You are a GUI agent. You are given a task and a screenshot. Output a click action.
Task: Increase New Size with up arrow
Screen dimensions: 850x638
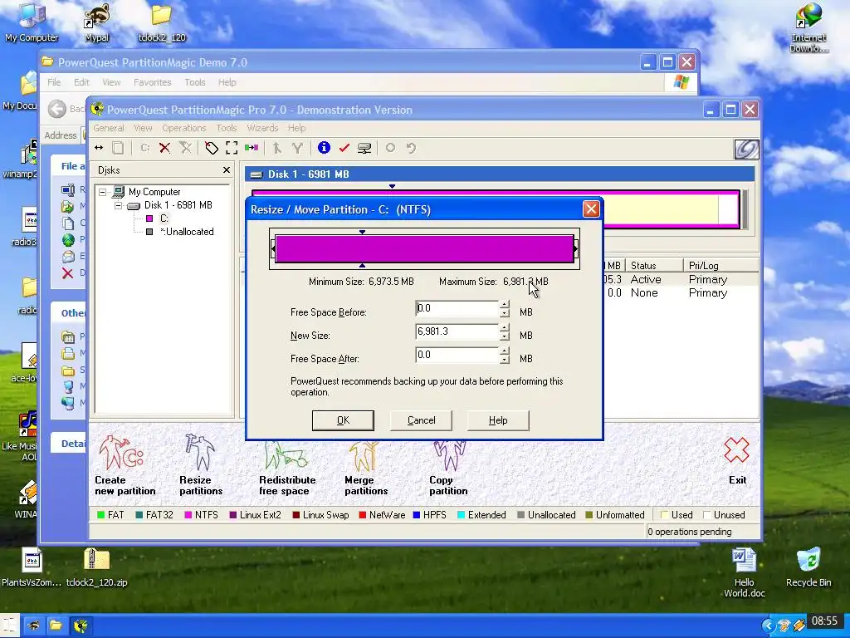tap(505, 327)
